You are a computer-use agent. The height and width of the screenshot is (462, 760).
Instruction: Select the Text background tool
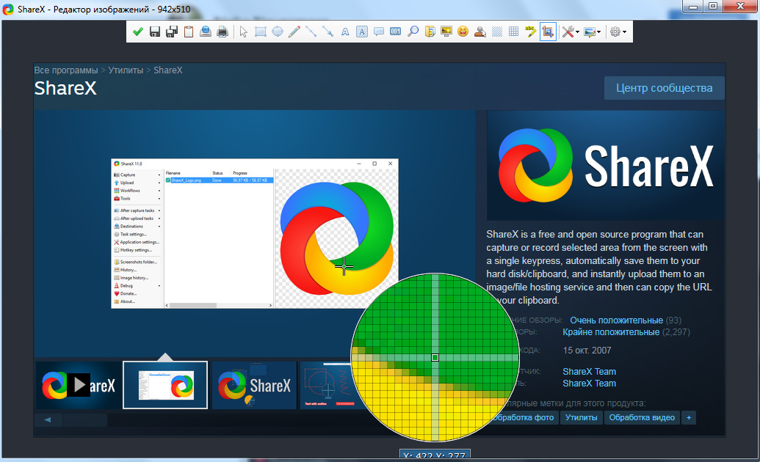click(361, 32)
